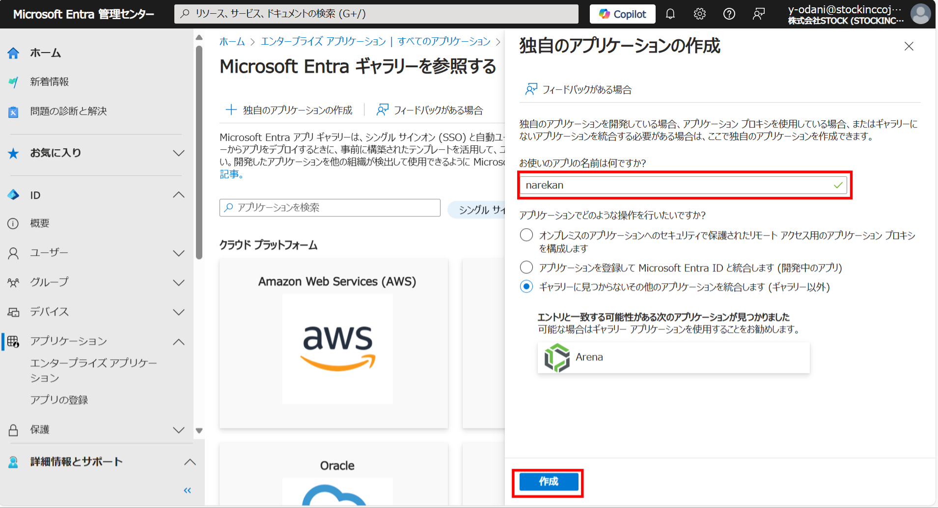
Task: Open アプリの登録 sidebar item
Action: click(x=59, y=400)
